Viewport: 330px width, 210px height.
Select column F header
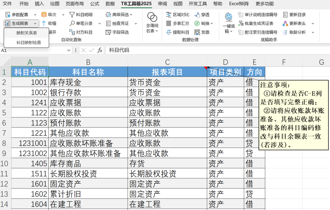coord(284,62)
